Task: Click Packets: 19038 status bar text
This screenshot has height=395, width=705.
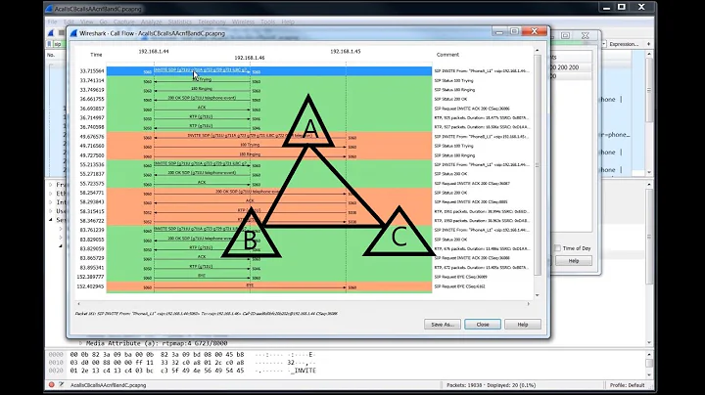Action: (491, 385)
